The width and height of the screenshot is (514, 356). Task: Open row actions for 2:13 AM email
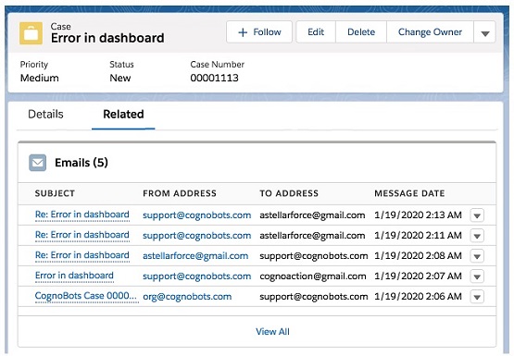point(477,215)
